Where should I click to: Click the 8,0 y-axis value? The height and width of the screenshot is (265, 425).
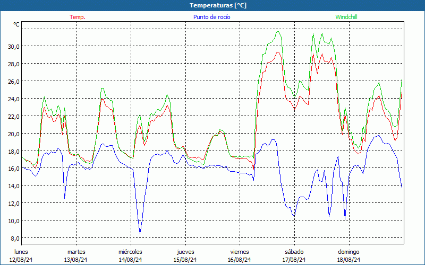(15, 238)
